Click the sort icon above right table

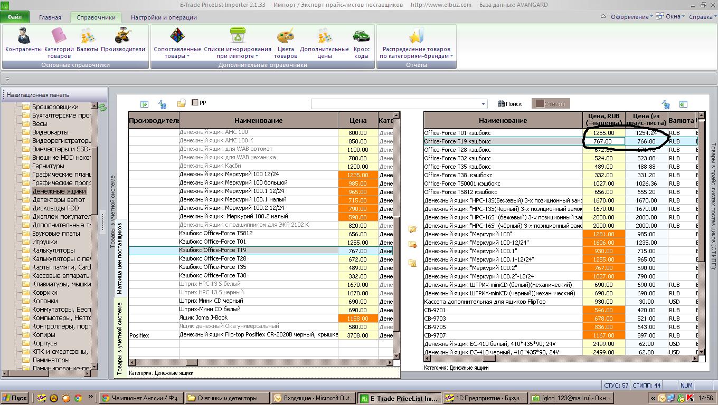[666, 104]
